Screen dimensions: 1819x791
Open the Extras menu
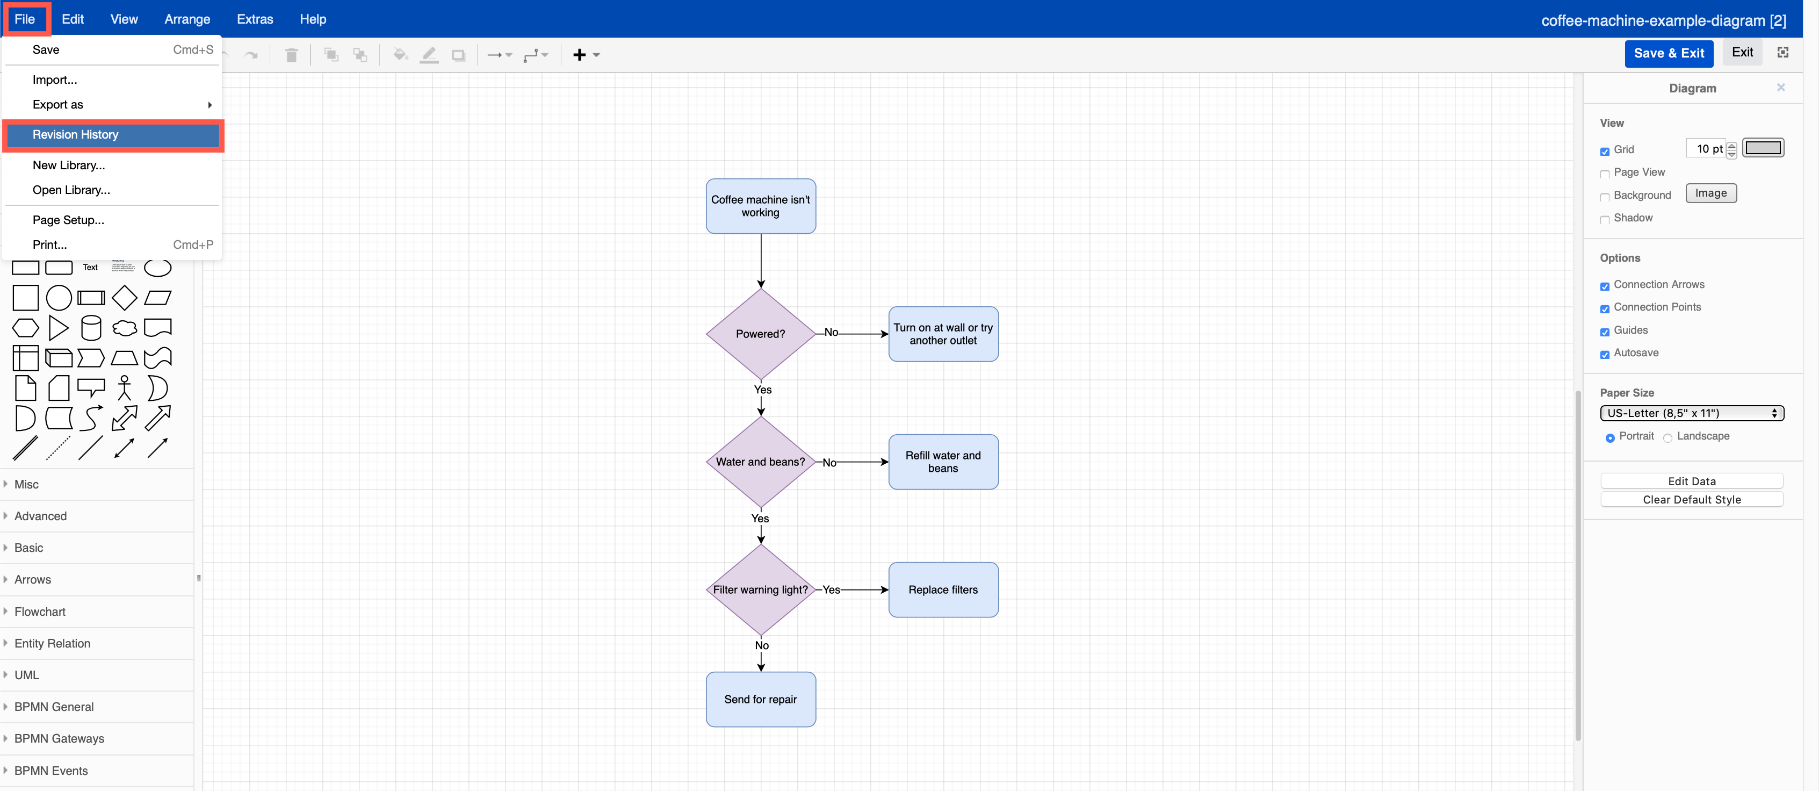[254, 19]
